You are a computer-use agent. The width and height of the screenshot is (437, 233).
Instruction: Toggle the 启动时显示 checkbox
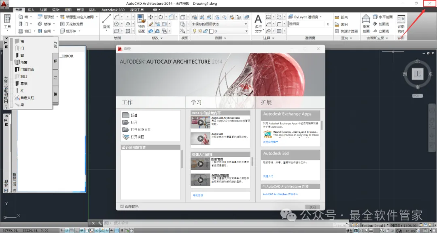coord(122,206)
